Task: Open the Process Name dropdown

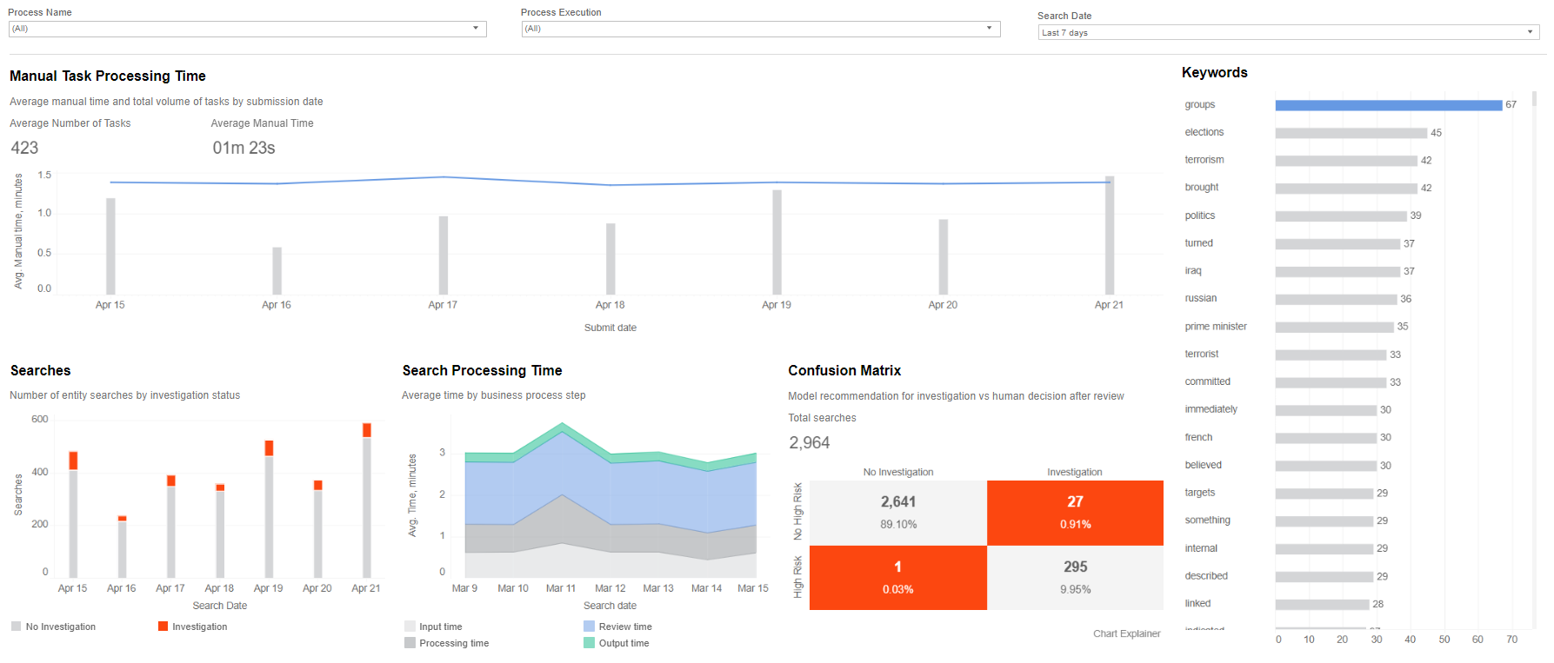Action: coord(247,29)
